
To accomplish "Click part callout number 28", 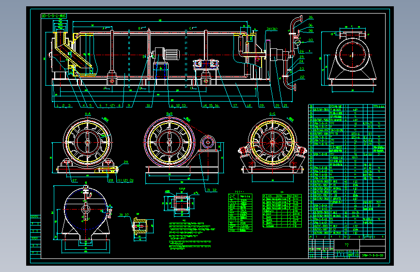I will (x=111, y=181).
